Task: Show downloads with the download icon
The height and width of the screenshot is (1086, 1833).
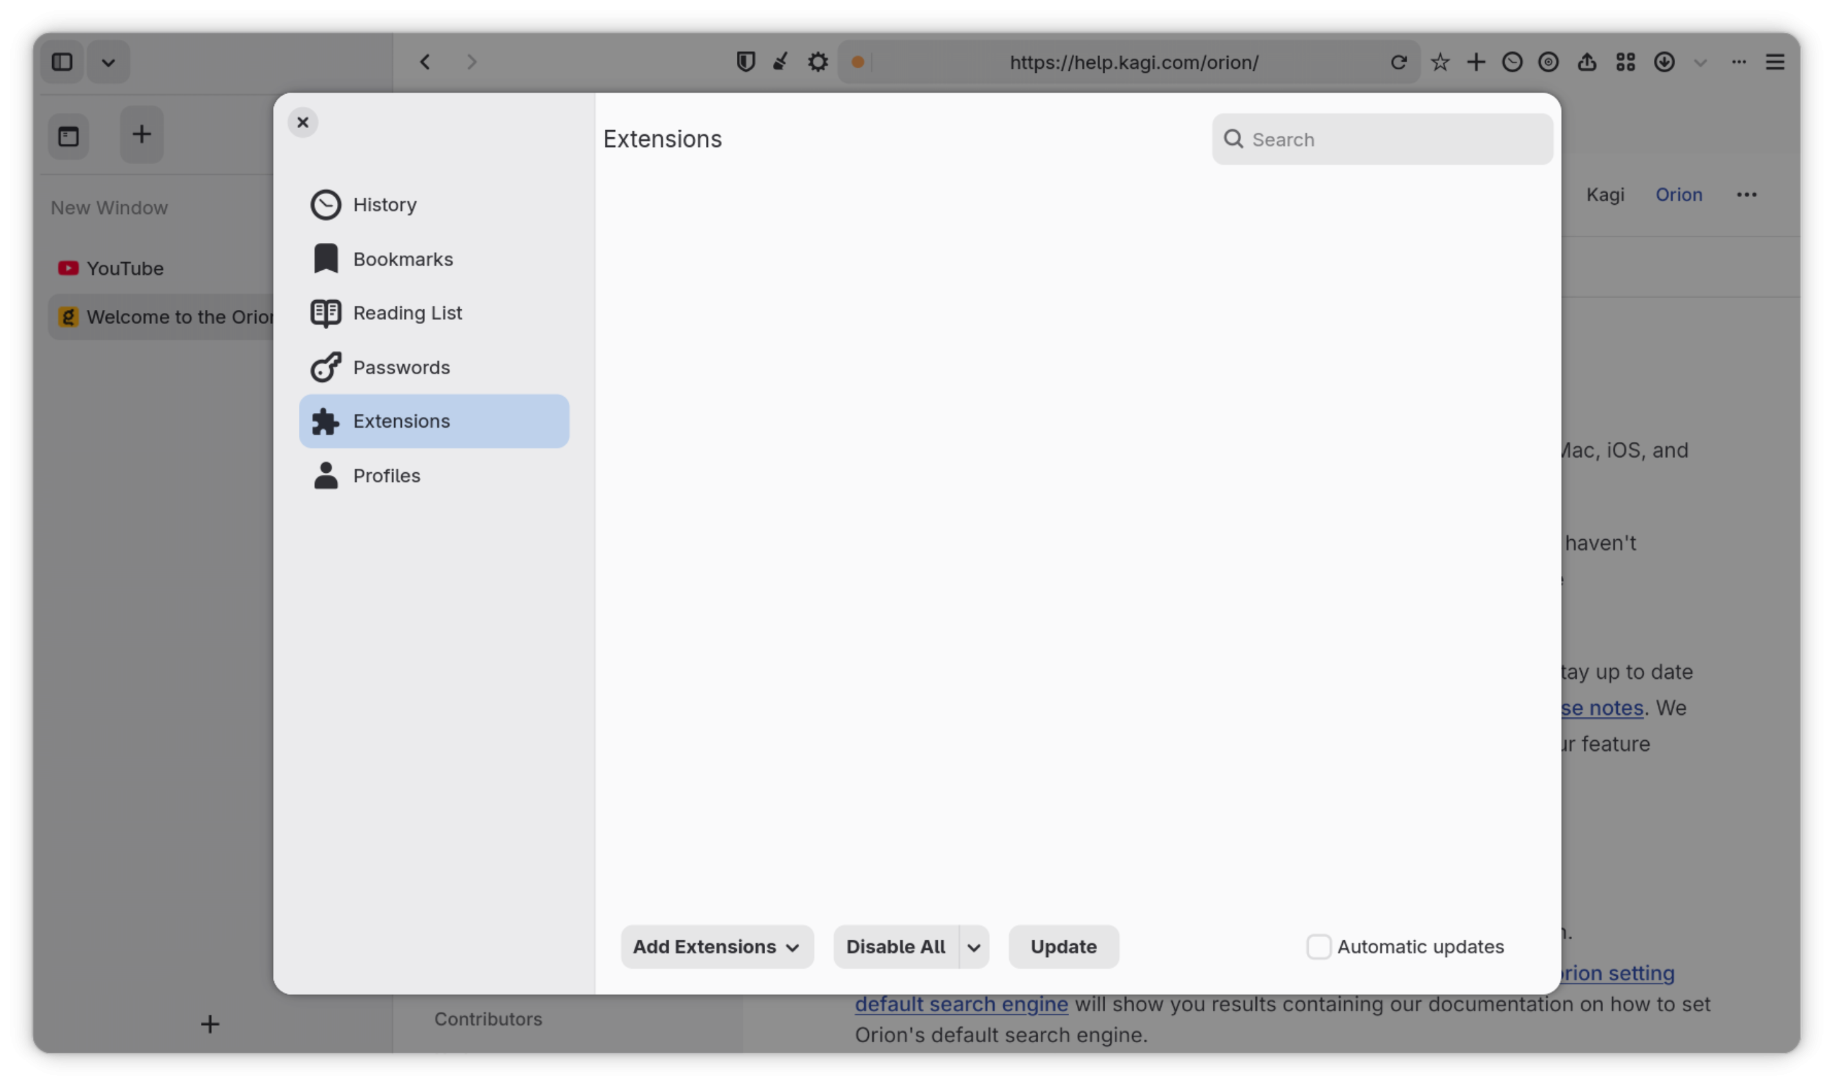Action: [1665, 62]
